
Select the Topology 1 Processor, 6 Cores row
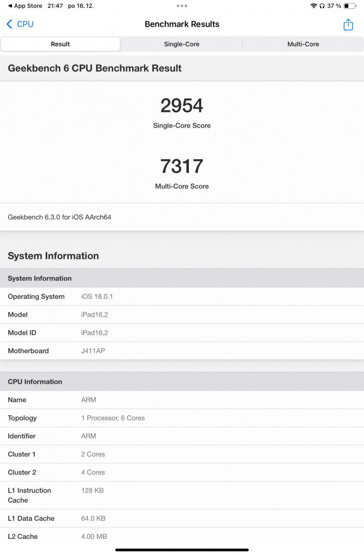pyautogui.click(x=182, y=418)
